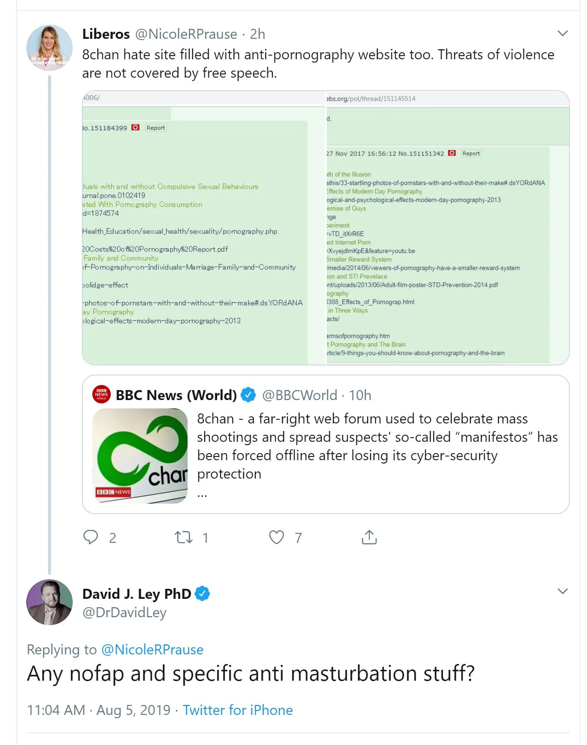The height and width of the screenshot is (745, 587).
Task: Open the 8chan BBC News thumbnail
Action: click(x=140, y=456)
